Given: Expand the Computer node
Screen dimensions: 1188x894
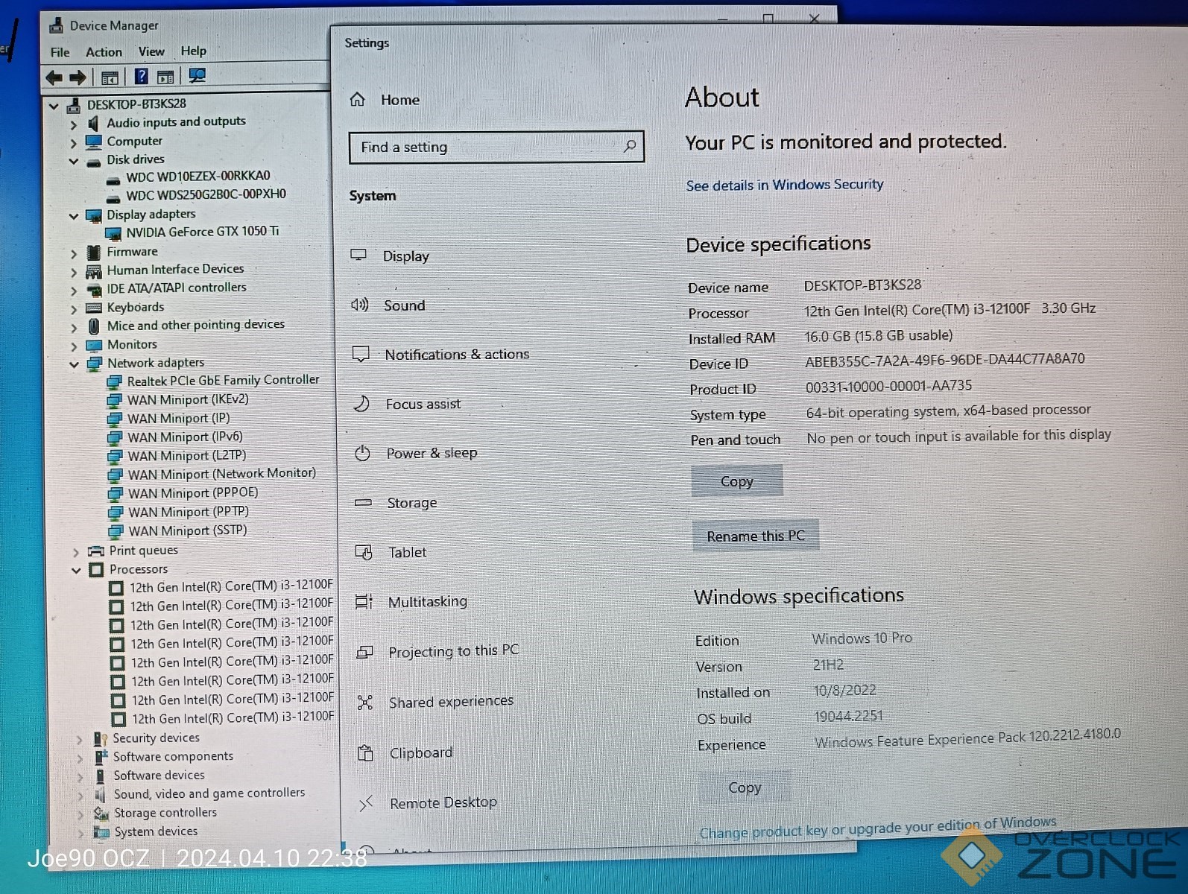Looking at the screenshot, I should 73,143.
